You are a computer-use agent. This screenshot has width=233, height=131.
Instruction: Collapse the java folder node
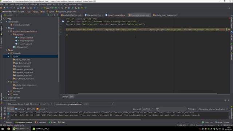coord(7,28)
